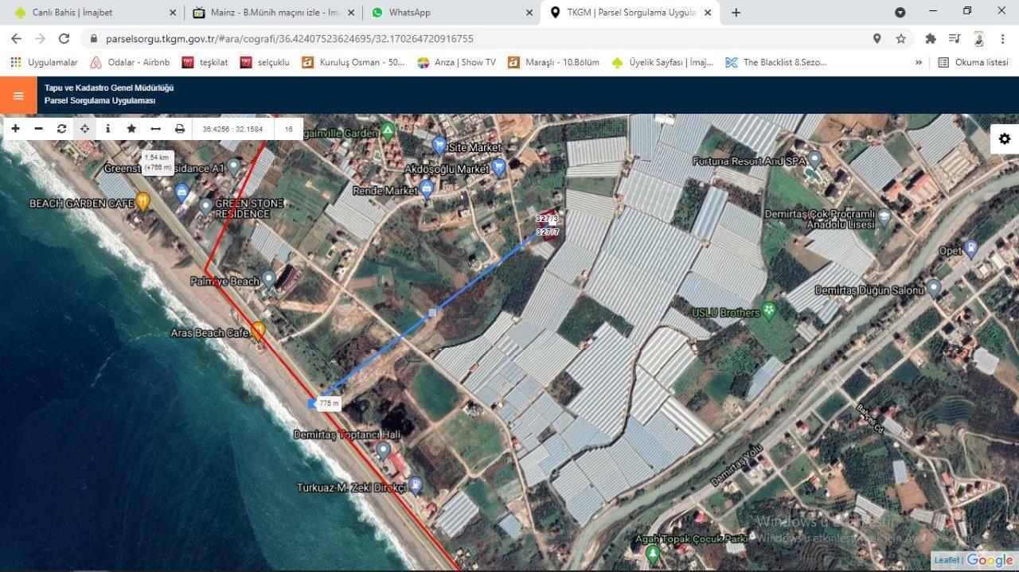Close the WhatsApp tab

point(529,13)
